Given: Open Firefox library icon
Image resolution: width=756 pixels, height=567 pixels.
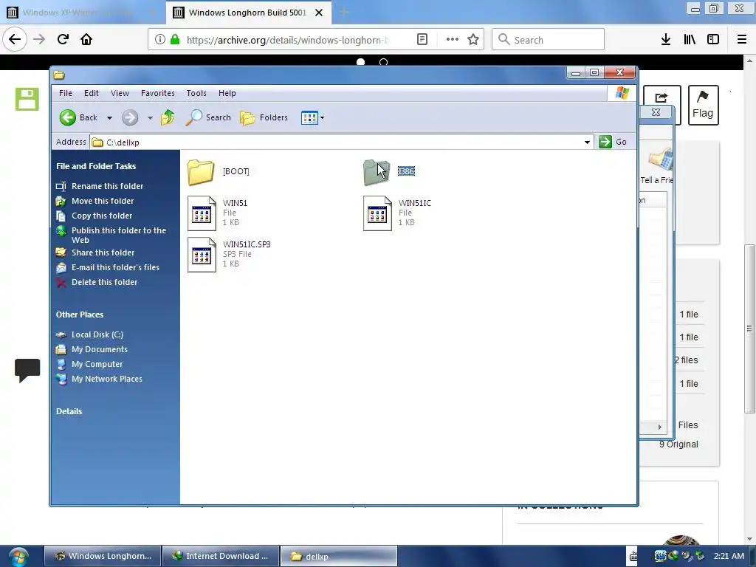Looking at the screenshot, I should [x=690, y=40].
